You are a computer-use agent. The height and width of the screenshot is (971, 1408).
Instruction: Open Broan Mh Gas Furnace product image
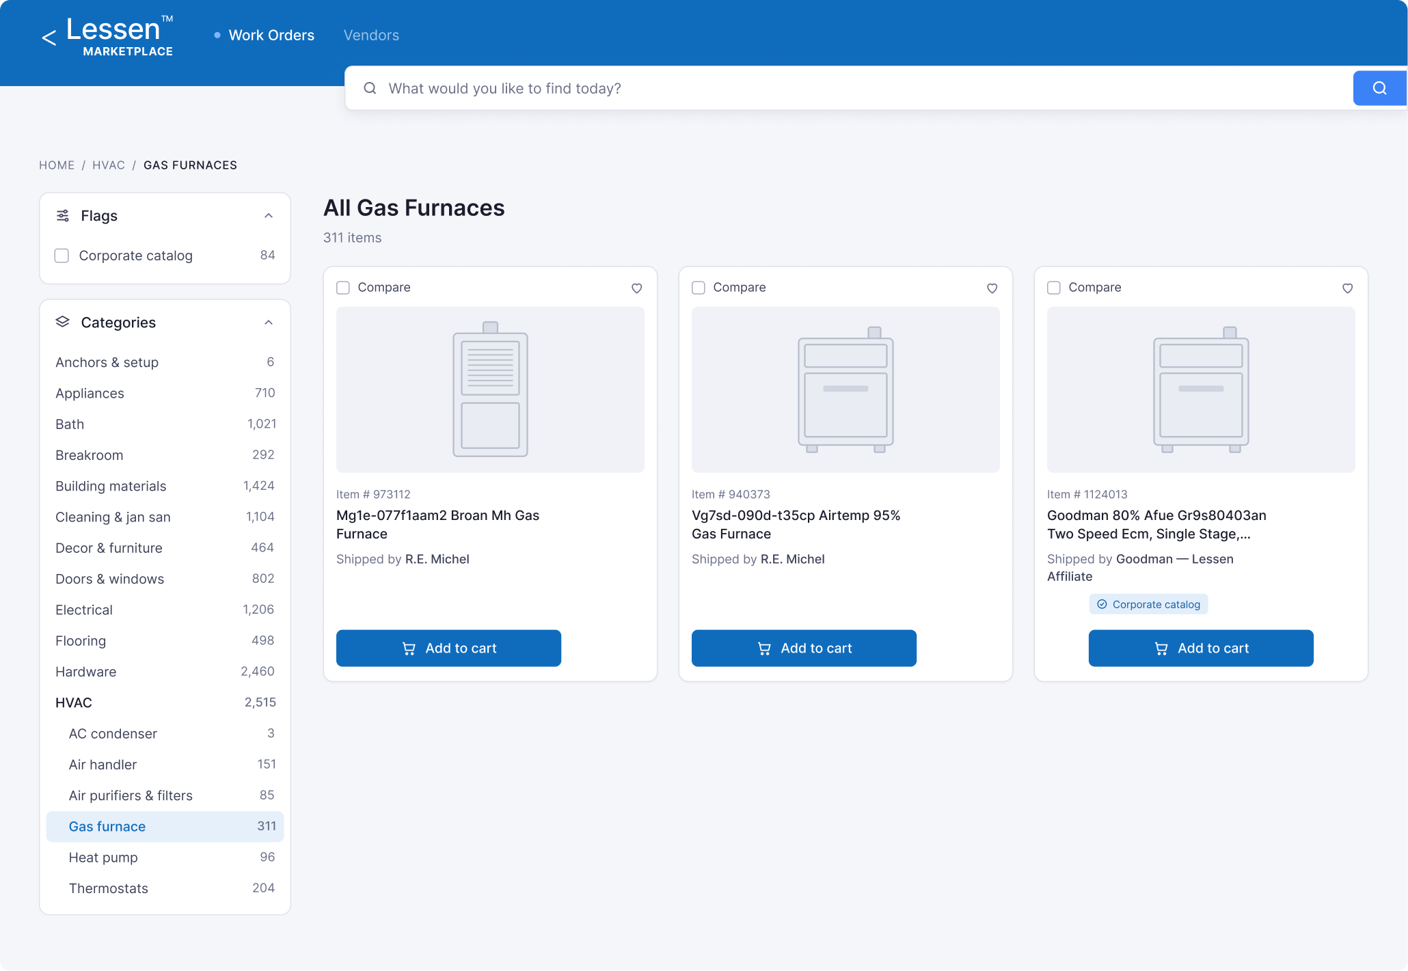click(490, 389)
